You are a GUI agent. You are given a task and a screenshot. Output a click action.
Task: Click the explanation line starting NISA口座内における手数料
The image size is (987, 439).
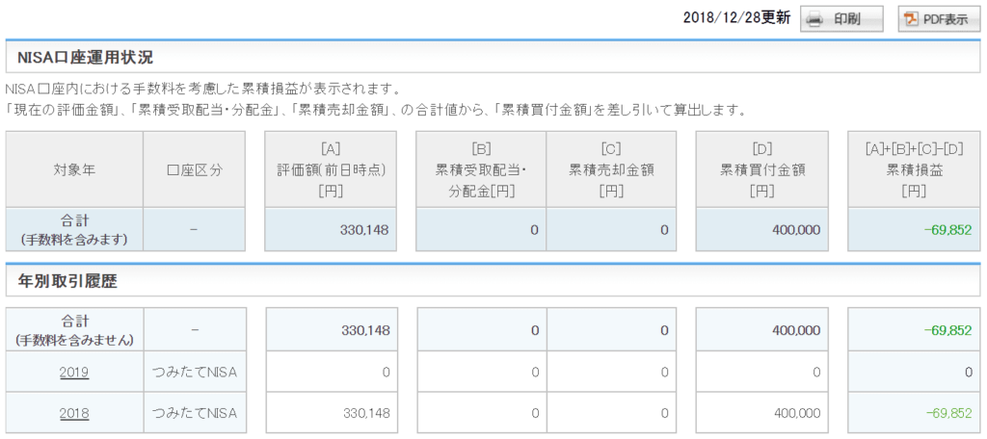click(x=202, y=88)
